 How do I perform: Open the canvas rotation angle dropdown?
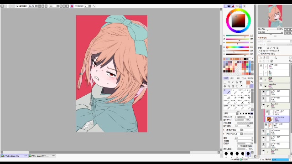[x=58, y=6]
